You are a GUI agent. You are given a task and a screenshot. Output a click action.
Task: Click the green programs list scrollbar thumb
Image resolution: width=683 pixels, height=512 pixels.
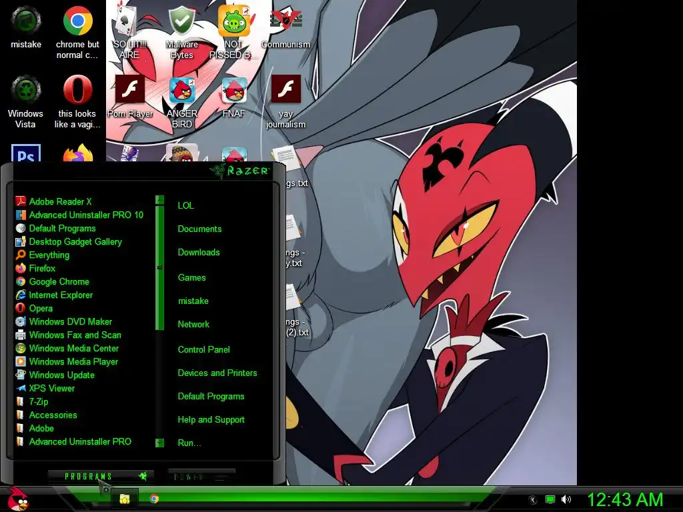(160, 268)
